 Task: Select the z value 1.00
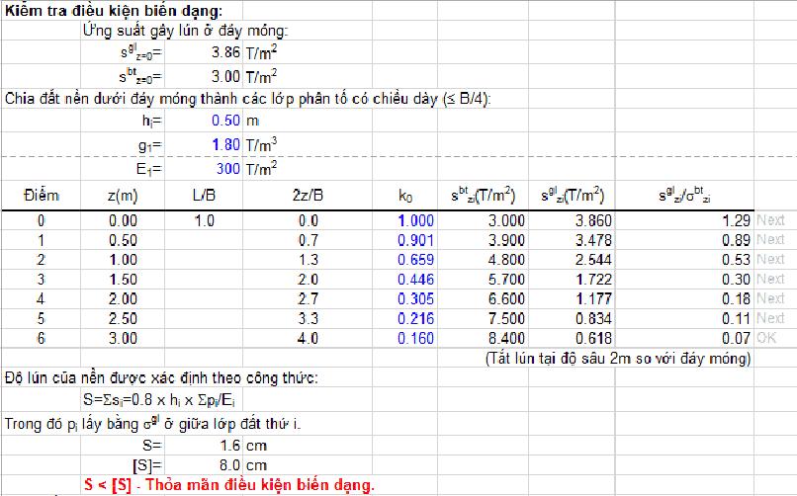click(x=123, y=260)
